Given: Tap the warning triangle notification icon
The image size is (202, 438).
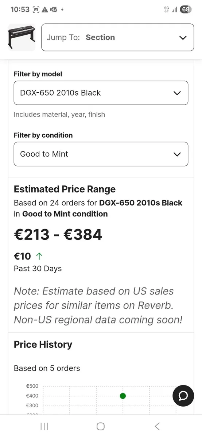Looking at the screenshot, I should 45,10.
